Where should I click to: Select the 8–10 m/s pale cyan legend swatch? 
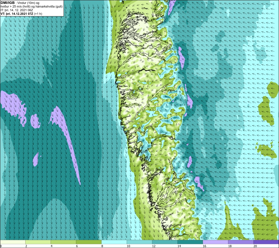(x=114, y=242)
